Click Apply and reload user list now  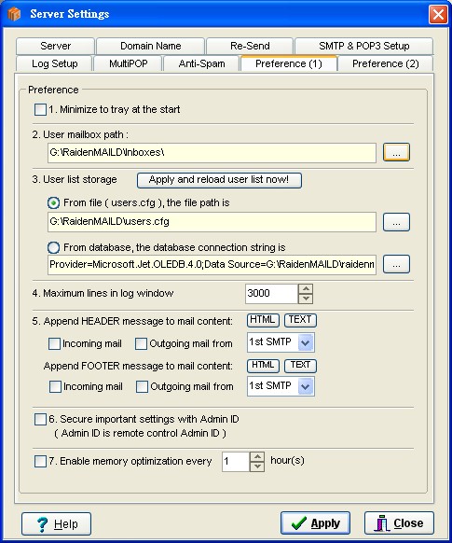point(219,180)
